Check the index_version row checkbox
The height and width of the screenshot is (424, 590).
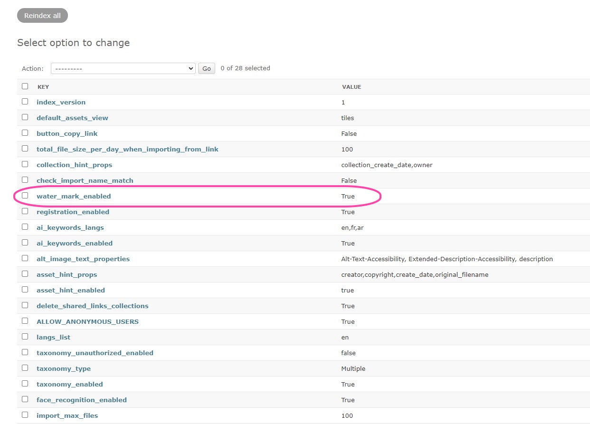(25, 102)
